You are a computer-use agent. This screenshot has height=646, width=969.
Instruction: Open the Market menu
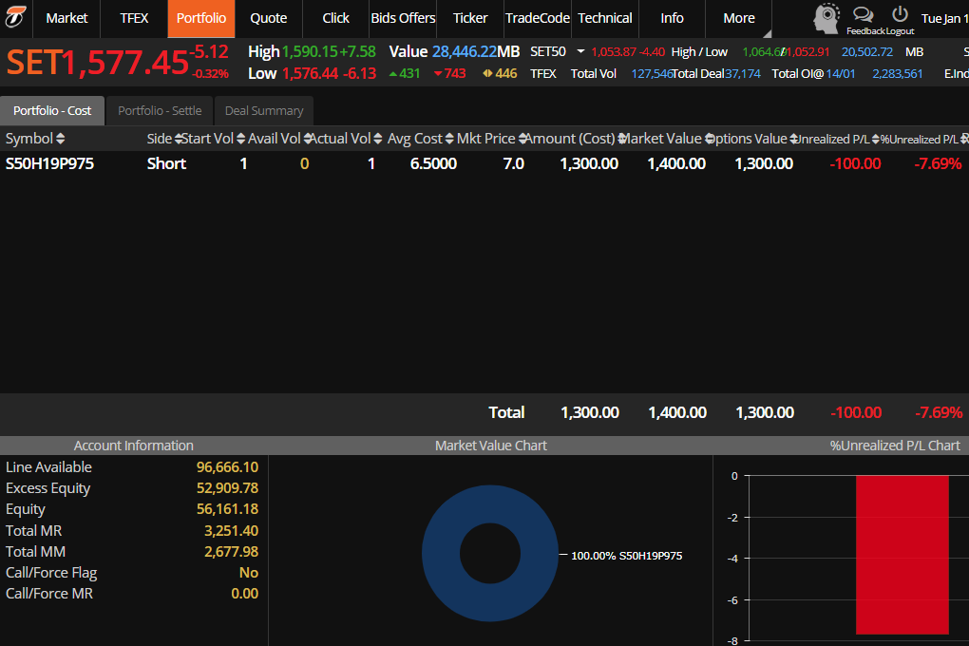coord(66,18)
